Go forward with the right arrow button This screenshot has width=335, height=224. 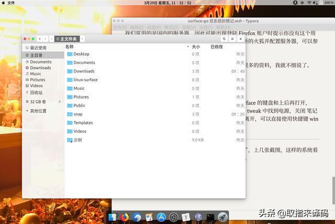(45, 39)
